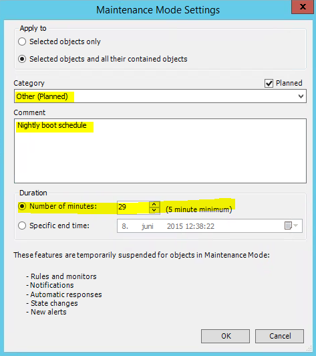The height and width of the screenshot is (356, 316).
Task: Select the 'Number of minutes' radio option
Action: pyautogui.click(x=22, y=206)
